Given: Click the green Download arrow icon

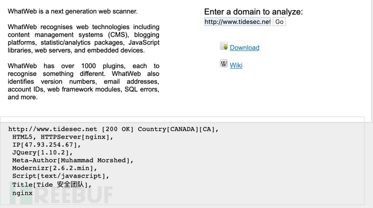Looking at the screenshot, I should [x=224, y=46].
